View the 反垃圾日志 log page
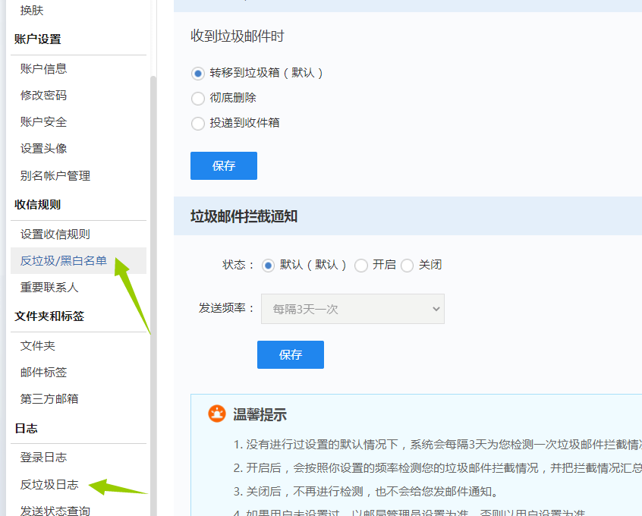Screen dimensions: 642x516 click(49, 484)
